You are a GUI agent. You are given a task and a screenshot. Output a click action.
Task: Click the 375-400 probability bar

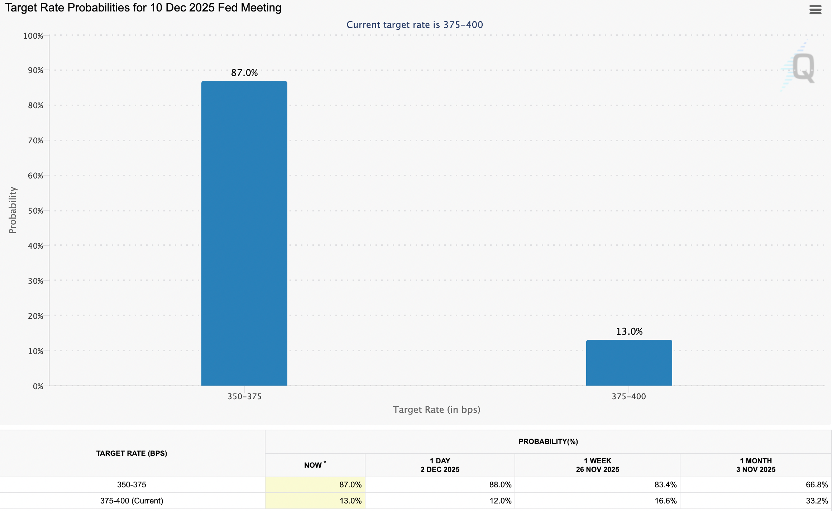click(629, 363)
